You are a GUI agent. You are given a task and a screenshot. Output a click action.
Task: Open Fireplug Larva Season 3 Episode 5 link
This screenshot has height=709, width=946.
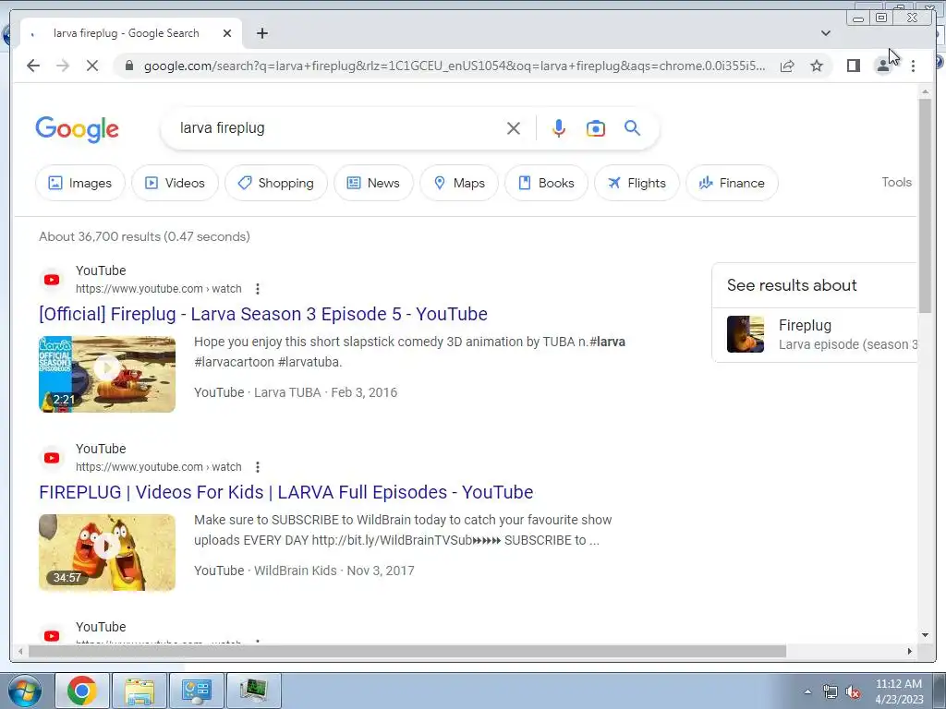[x=263, y=314]
